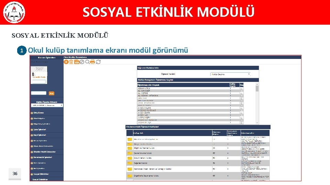Click the floppy disk save icon
This screenshot has height=185, width=330.
[x=77, y=62]
